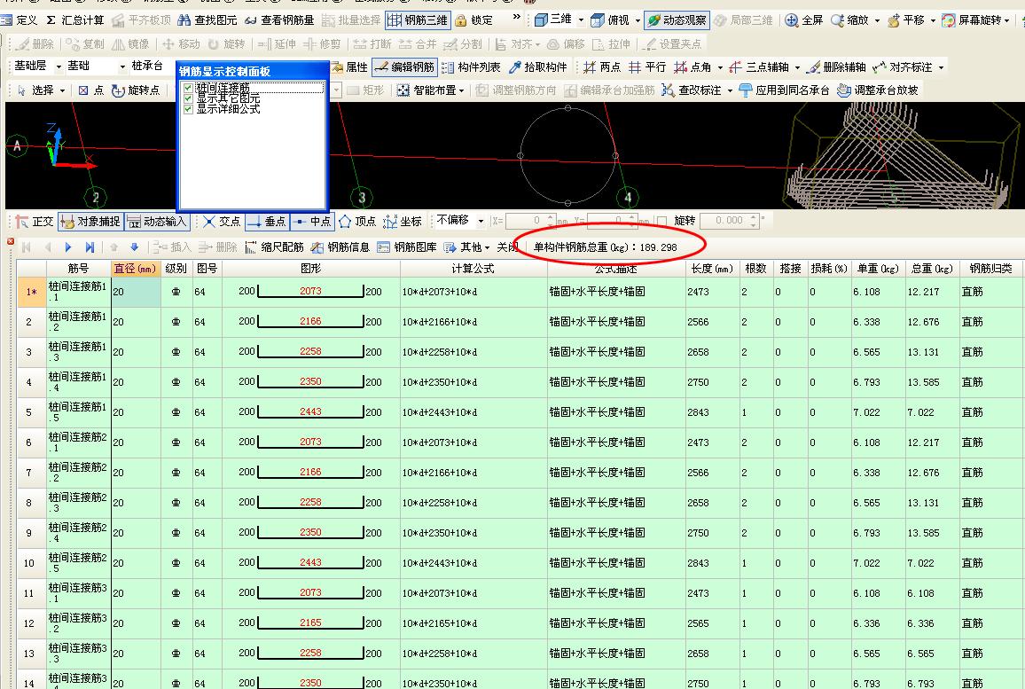The height and width of the screenshot is (689, 1025).
Task: Click 屏幕旋转 screen rotate tool
Action: [972, 20]
